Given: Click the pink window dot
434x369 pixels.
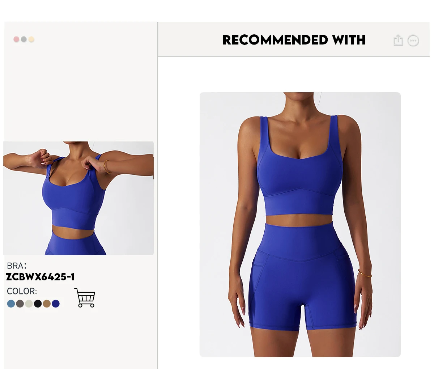Looking at the screenshot, I should pyautogui.click(x=16, y=39).
